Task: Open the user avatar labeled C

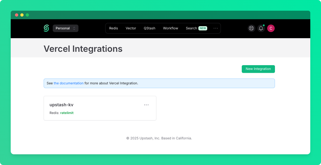Action: click(x=271, y=28)
